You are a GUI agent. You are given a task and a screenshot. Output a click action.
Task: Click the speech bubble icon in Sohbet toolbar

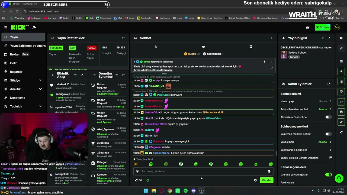203,47
